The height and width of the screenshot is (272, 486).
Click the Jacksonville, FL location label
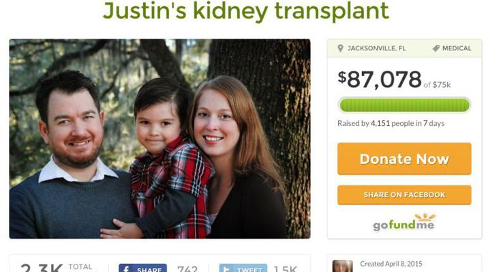click(x=376, y=48)
